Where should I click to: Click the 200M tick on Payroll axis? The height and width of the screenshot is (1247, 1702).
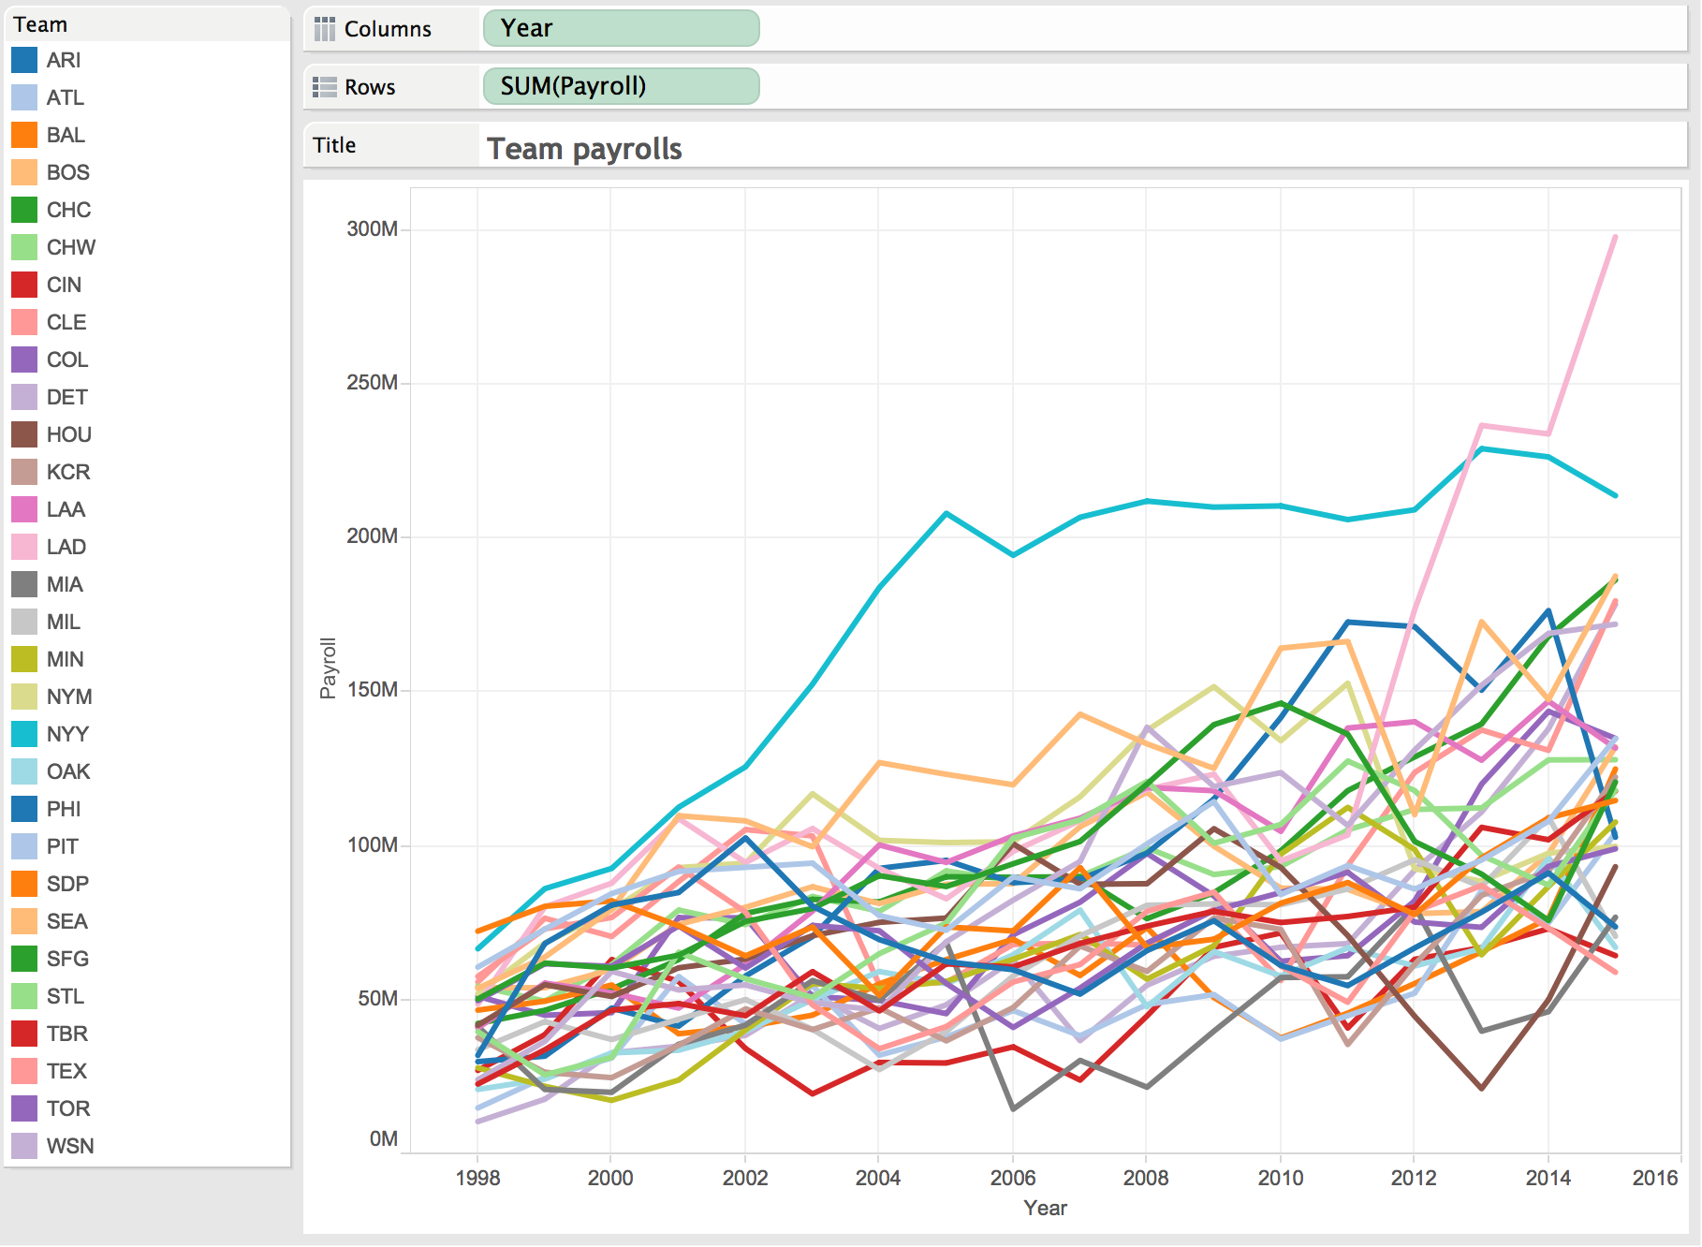373,535
